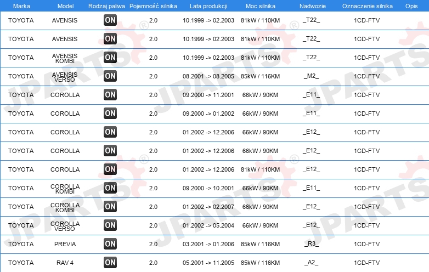429x272 pixels.
Task: Click 2.0 engine capacity in PREVIA row
Action: [x=153, y=244]
